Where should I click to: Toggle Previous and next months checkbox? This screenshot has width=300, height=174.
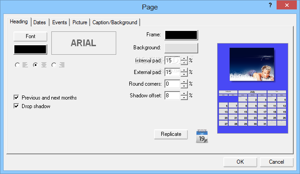16,98
